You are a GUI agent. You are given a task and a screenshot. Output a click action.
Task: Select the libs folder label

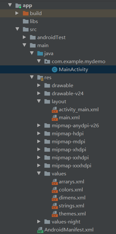click(34, 21)
